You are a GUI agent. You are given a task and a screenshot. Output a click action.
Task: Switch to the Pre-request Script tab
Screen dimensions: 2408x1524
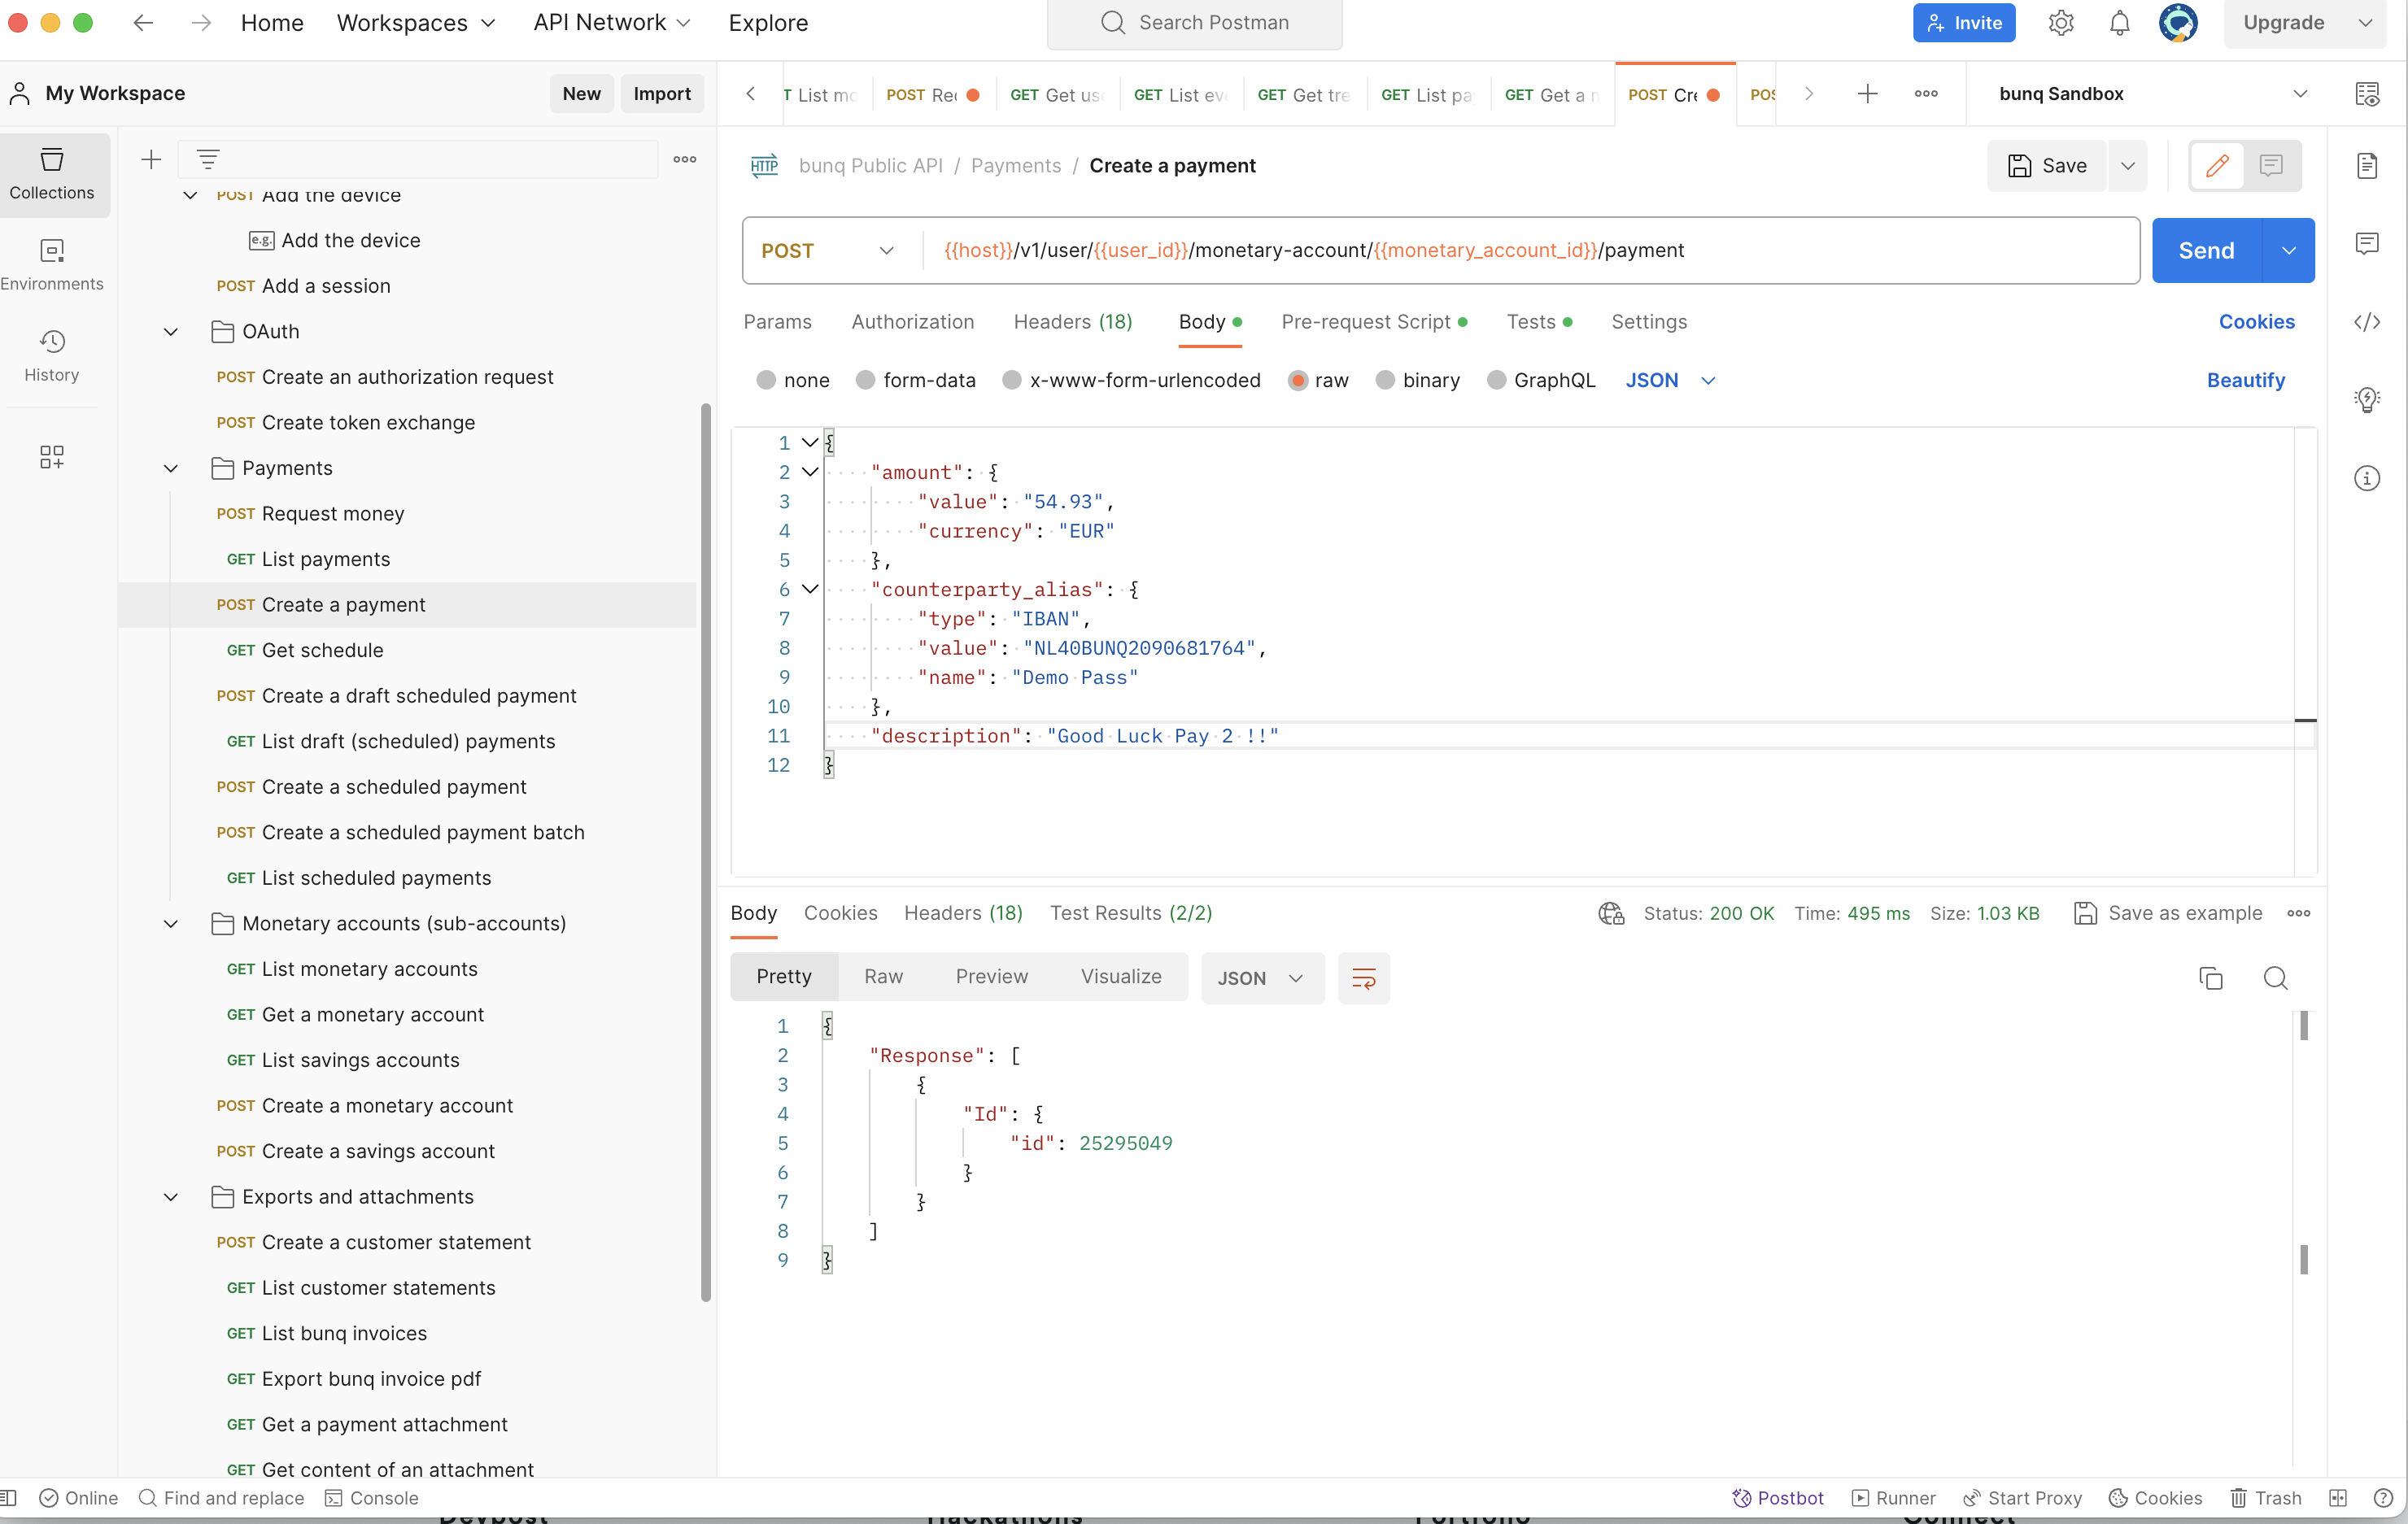click(x=1374, y=322)
